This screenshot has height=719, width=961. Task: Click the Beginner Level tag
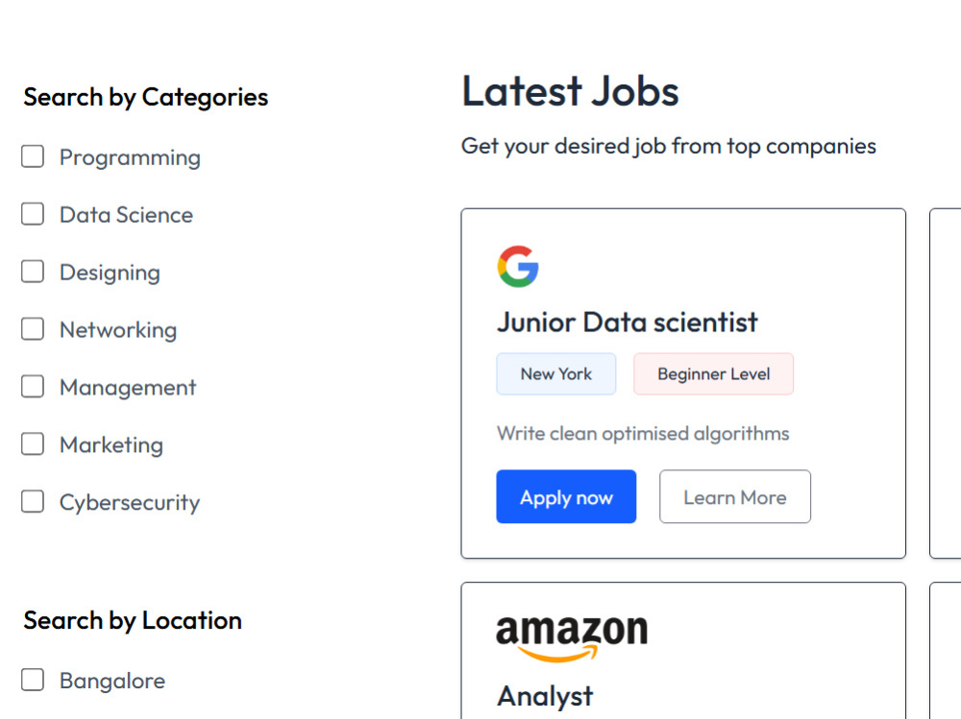click(x=713, y=373)
